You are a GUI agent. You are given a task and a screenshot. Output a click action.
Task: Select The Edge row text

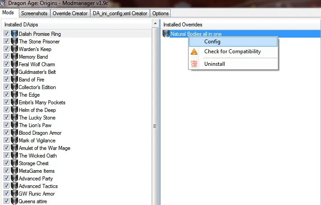coord(29,95)
